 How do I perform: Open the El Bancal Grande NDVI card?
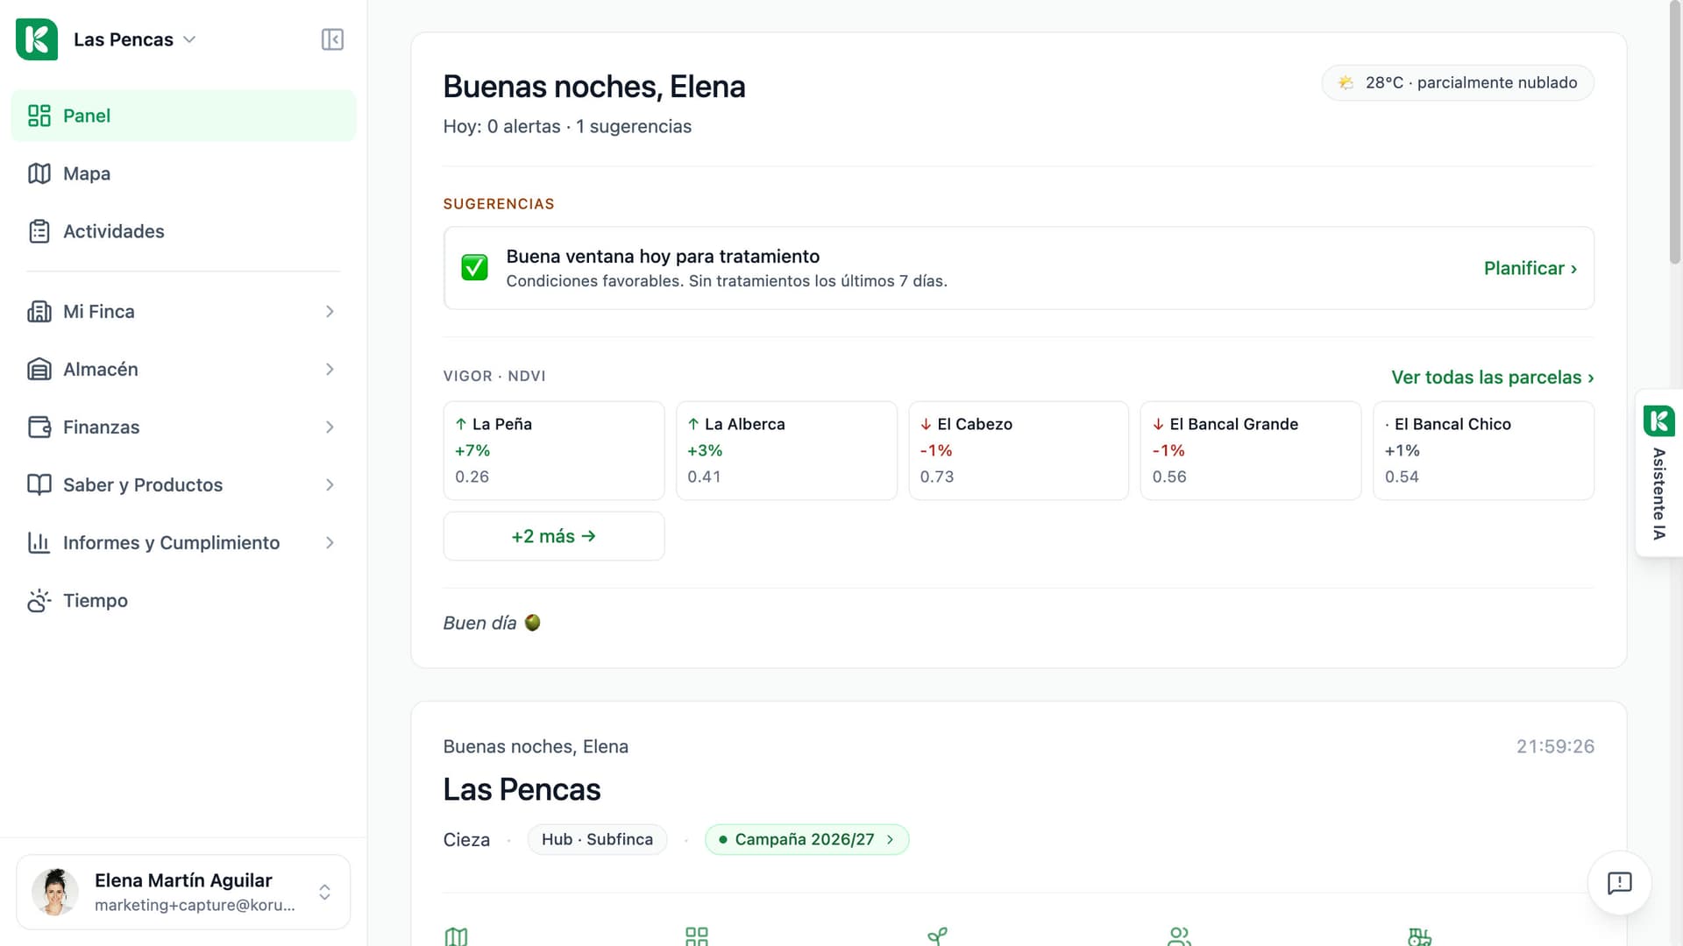1251,450
